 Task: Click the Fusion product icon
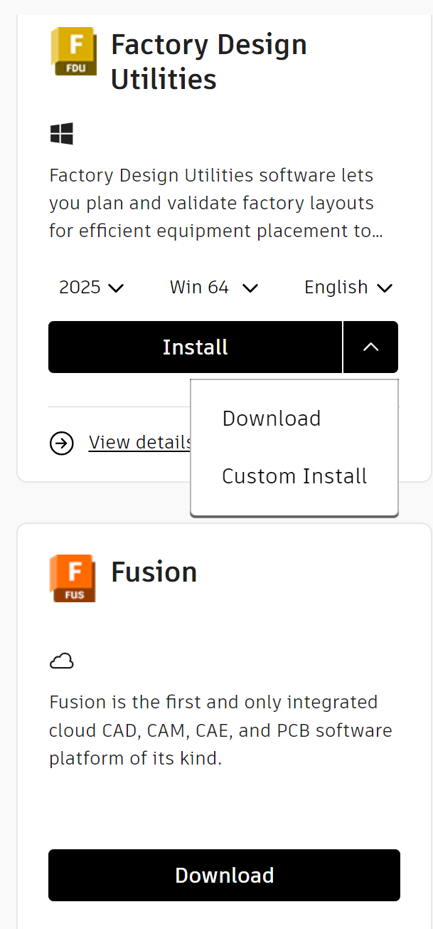click(72, 578)
